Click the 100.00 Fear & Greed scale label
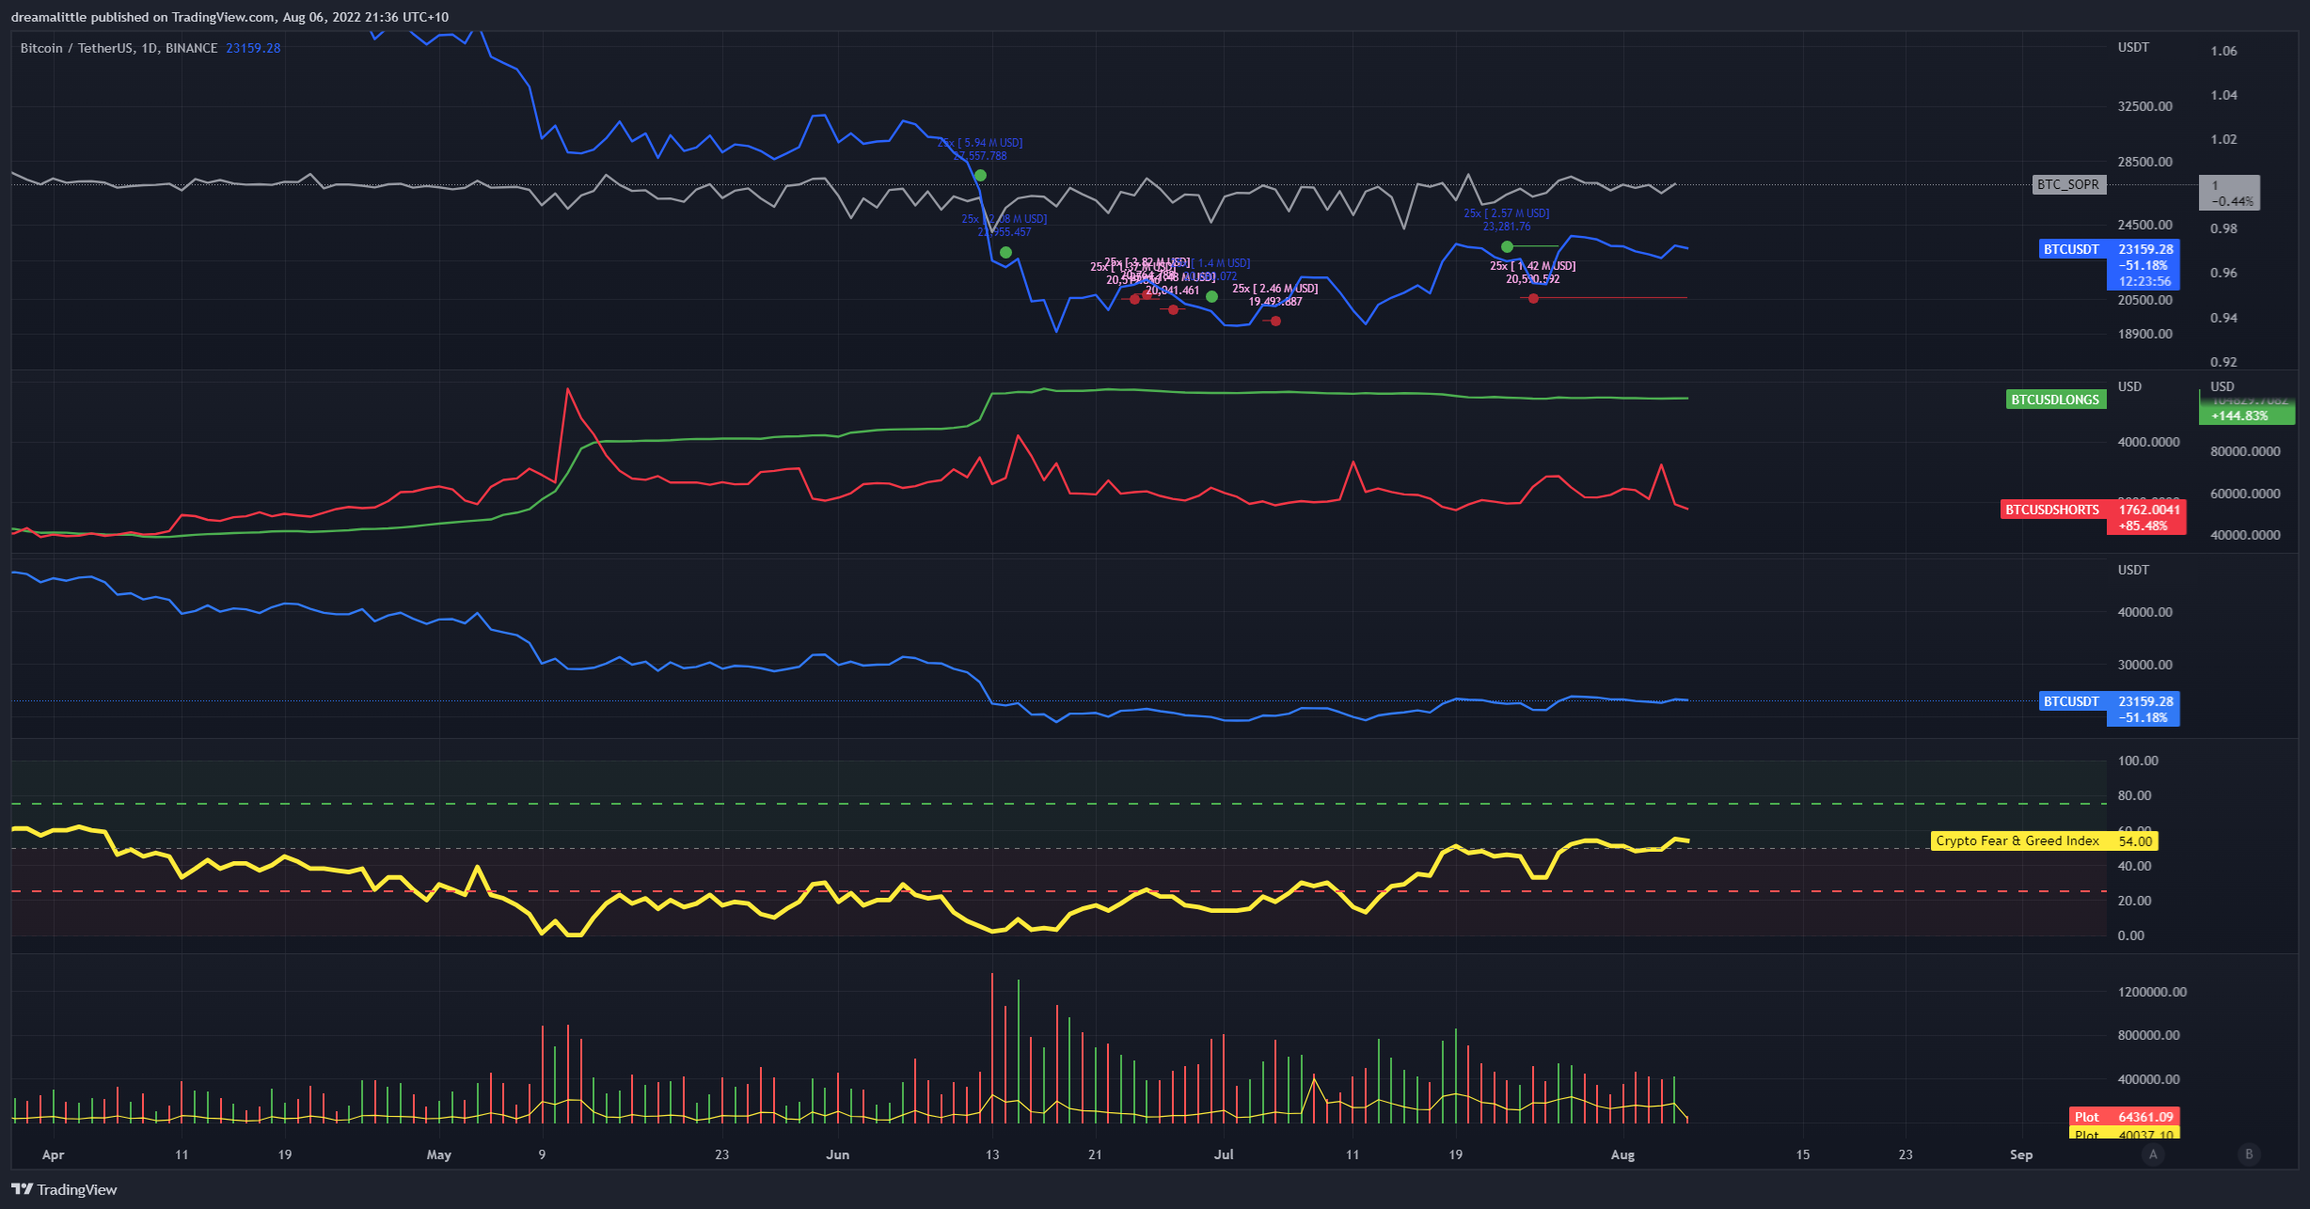The width and height of the screenshot is (2310, 1209). [2138, 761]
